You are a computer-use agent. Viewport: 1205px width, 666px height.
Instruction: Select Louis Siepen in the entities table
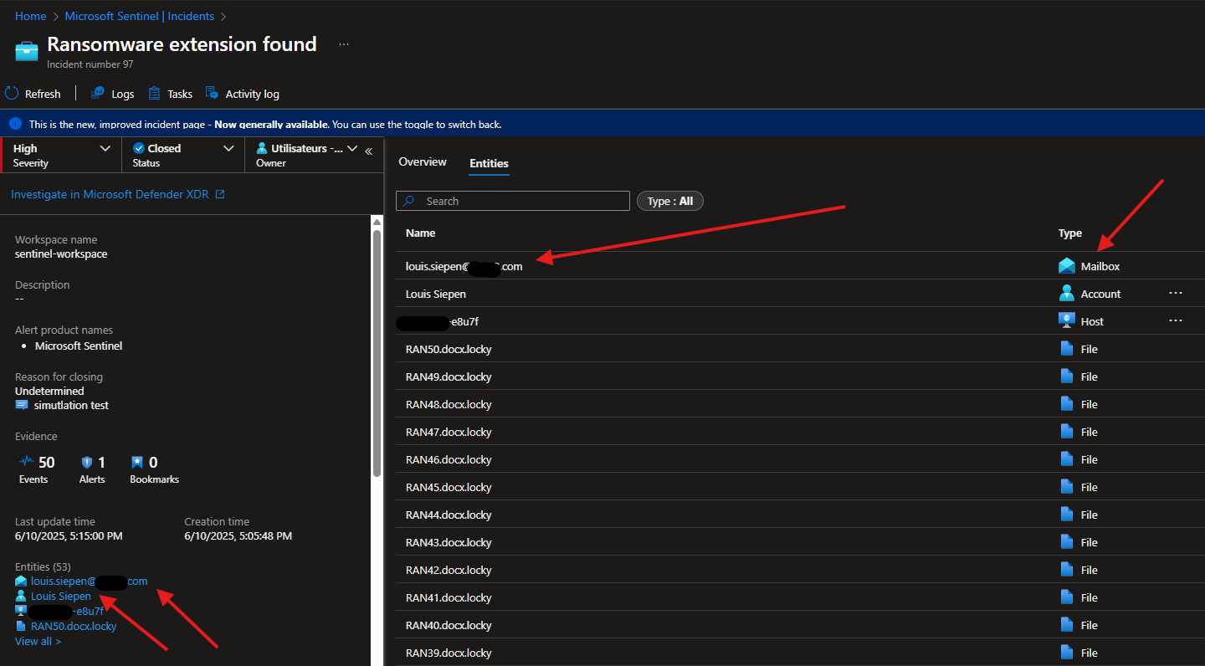click(x=436, y=294)
